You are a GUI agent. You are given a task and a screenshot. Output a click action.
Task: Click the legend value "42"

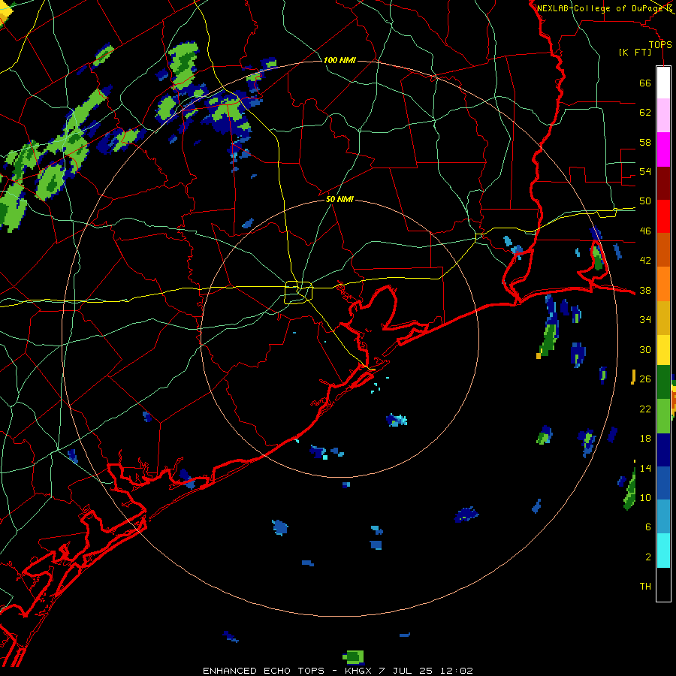[645, 261]
